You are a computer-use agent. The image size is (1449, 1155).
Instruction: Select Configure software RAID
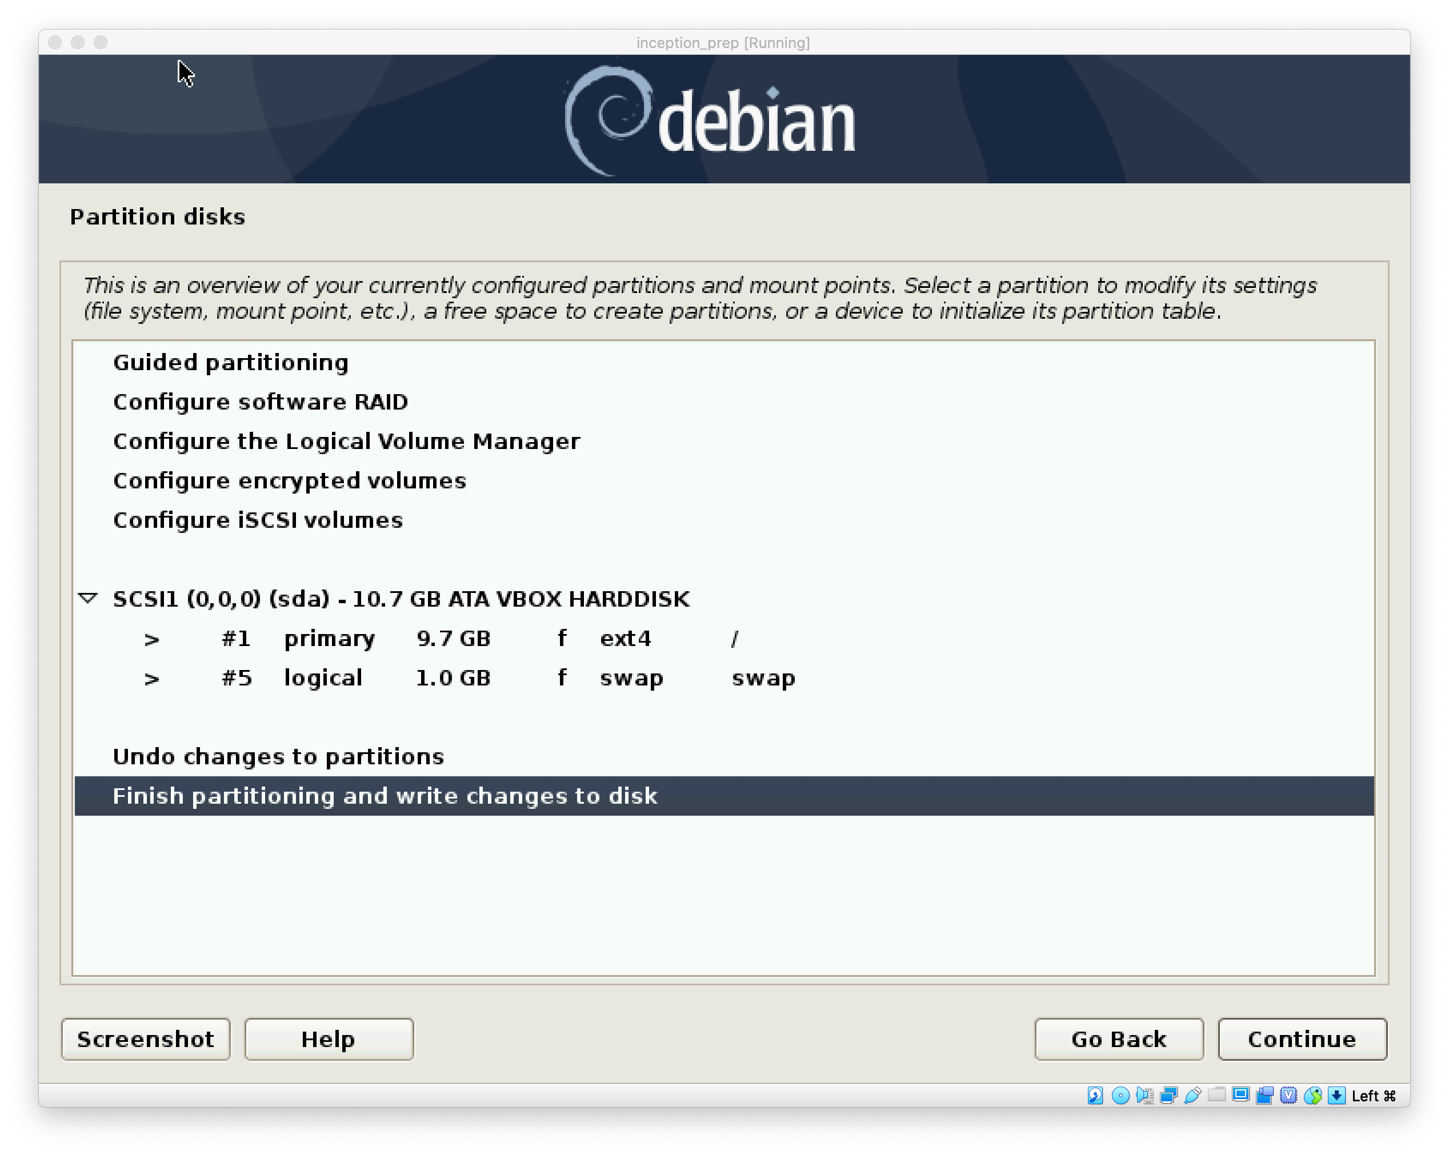pos(724,402)
